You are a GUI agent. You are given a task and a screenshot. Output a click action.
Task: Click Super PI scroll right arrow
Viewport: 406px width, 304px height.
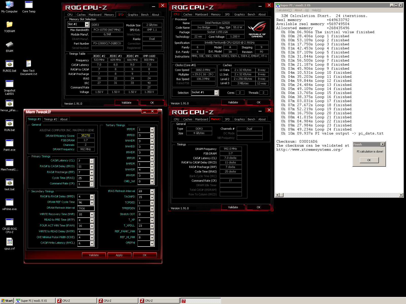click(401, 195)
